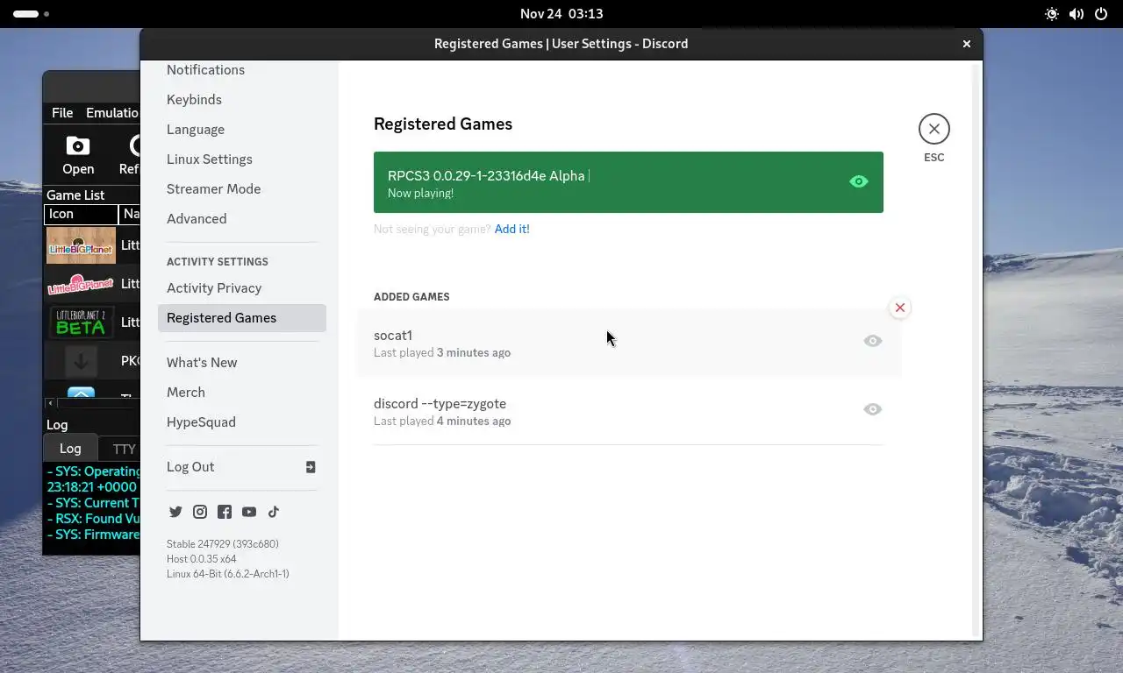Open the Keybinds settings
Screen dimensions: 1123x673
[x=194, y=100]
